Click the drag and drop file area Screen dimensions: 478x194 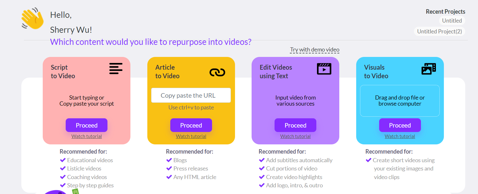[400, 101]
